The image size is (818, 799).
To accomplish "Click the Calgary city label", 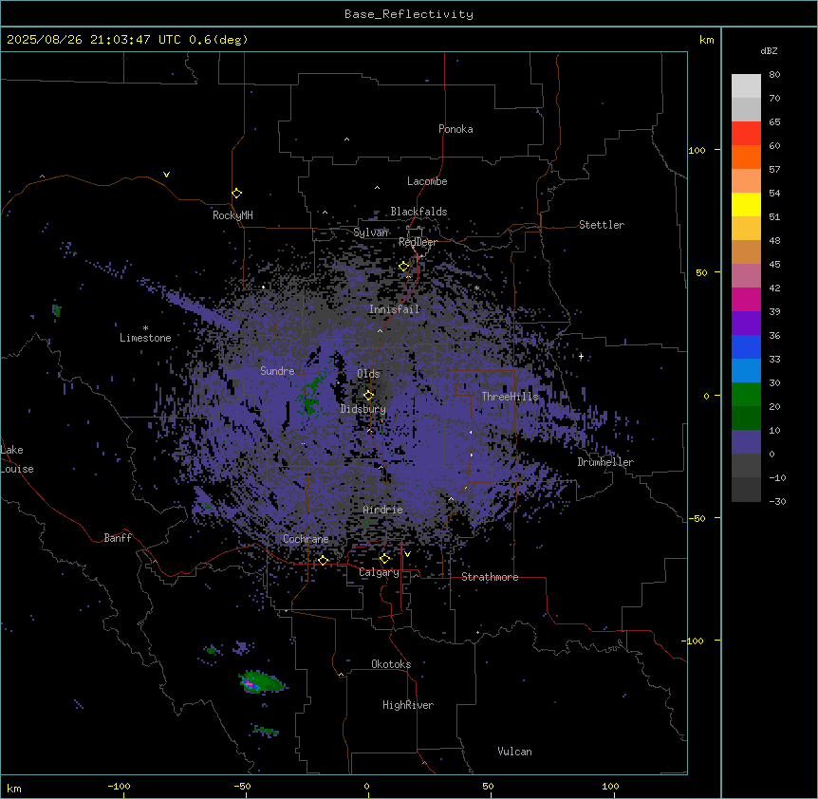I will click(x=380, y=572).
